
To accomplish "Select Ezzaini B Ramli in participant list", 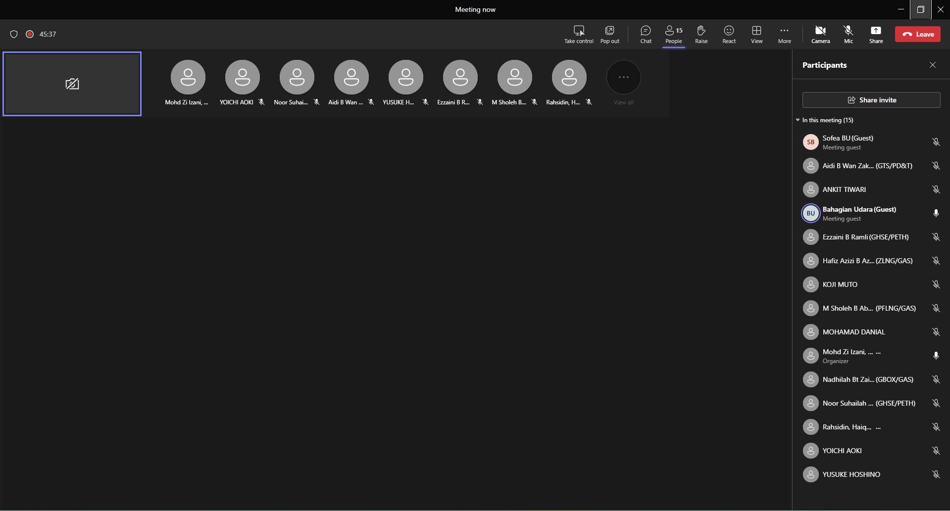I will [x=871, y=237].
